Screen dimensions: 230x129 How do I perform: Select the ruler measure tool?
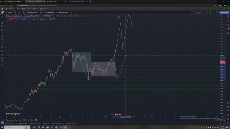pyautogui.click(x=3, y=44)
